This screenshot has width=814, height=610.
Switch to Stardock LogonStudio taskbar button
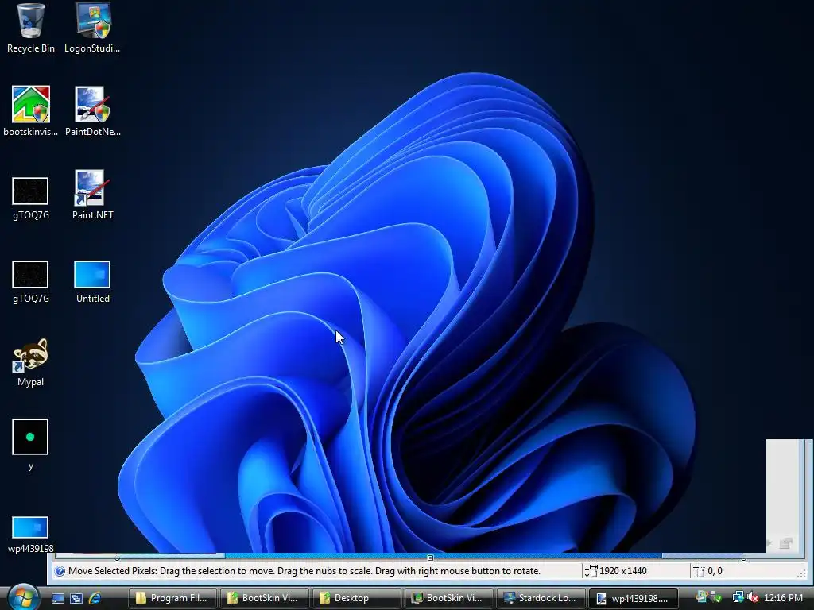click(541, 598)
